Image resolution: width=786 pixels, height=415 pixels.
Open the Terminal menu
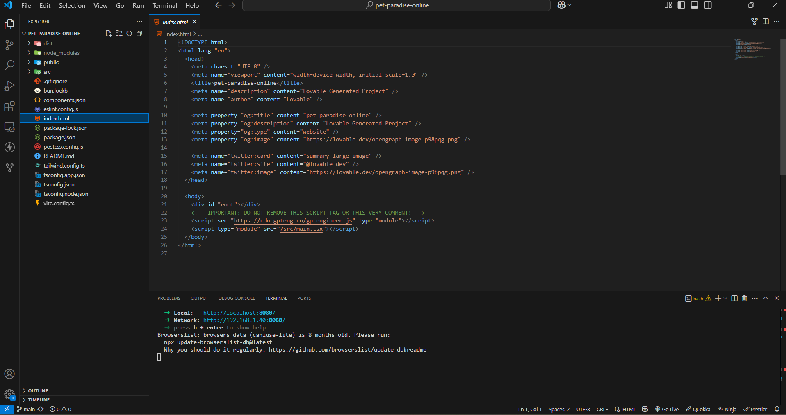(x=164, y=5)
